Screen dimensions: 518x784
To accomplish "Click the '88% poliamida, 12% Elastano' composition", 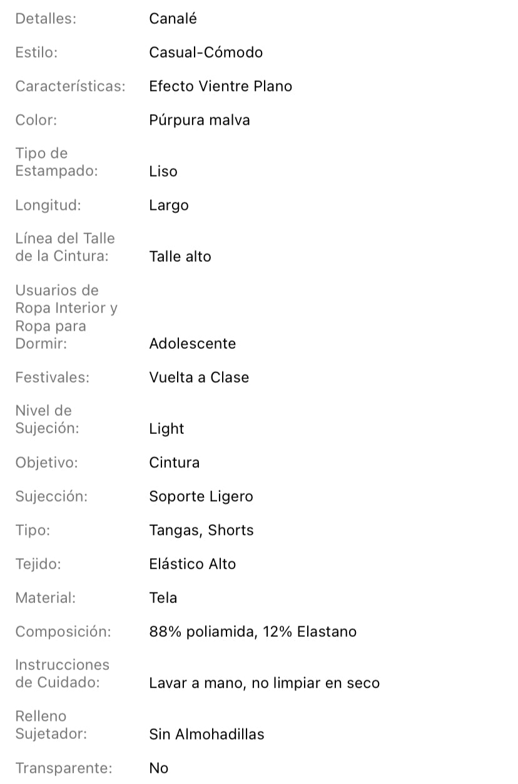I will click(x=253, y=632).
